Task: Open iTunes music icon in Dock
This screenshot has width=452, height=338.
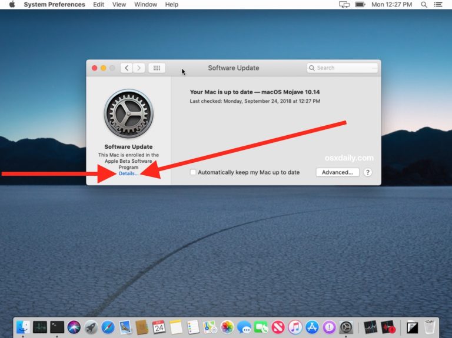Action: click(x=295, y=327)
